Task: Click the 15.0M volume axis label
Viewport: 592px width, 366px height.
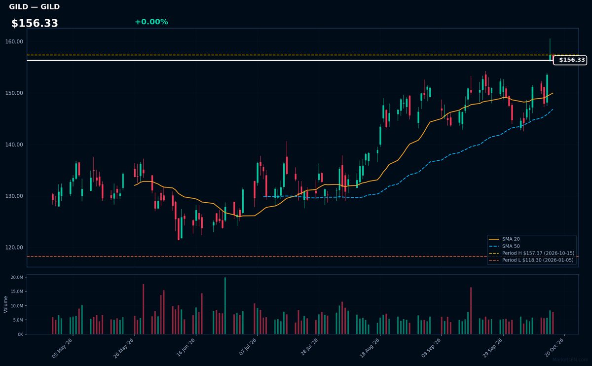Action: coord(17,292)
